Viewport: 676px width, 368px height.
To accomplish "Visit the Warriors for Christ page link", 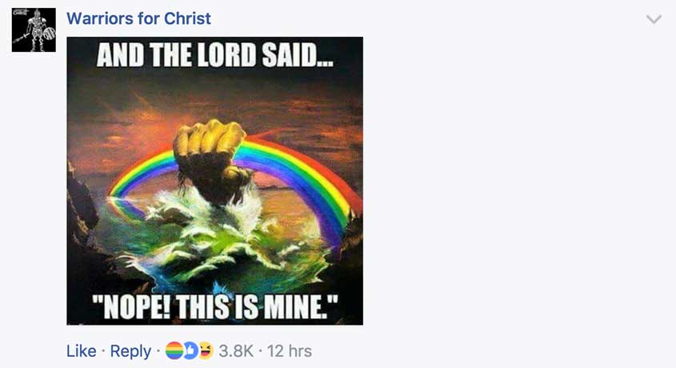I will coord(139,18).
